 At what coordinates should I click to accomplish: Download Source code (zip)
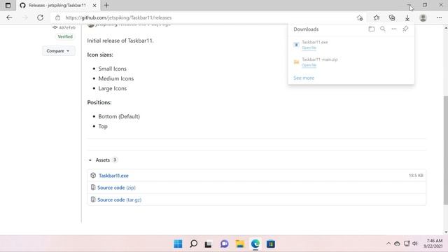[116, 188]
